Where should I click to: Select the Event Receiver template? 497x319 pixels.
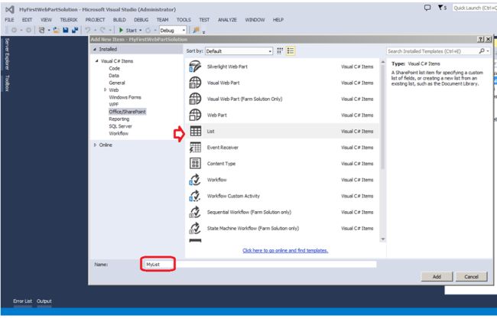click(x=282, y=148)
